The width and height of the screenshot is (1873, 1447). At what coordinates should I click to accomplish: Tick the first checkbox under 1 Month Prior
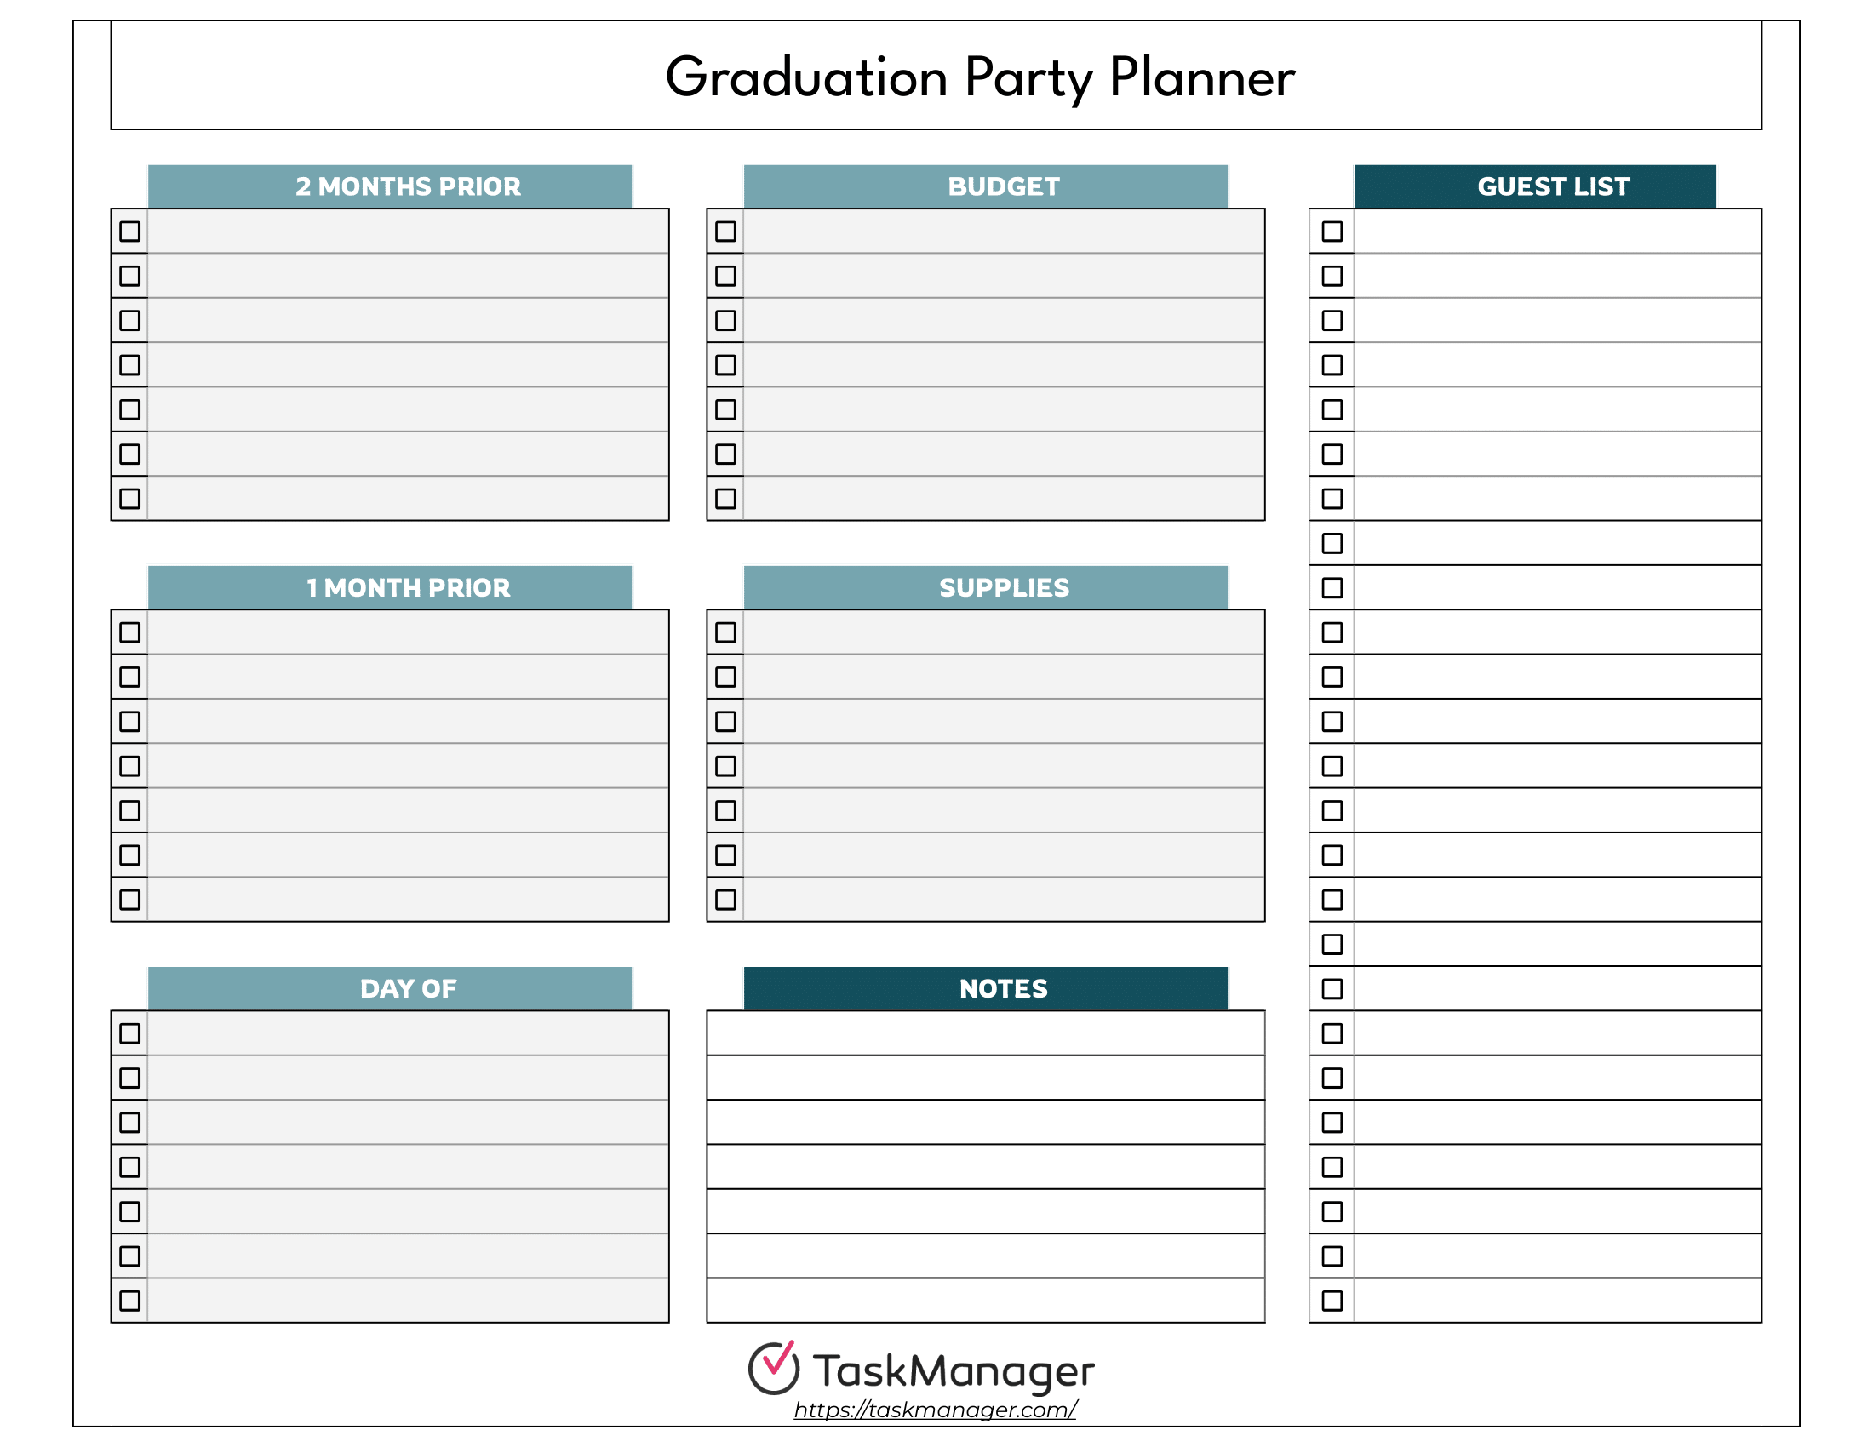click(129, 632)
